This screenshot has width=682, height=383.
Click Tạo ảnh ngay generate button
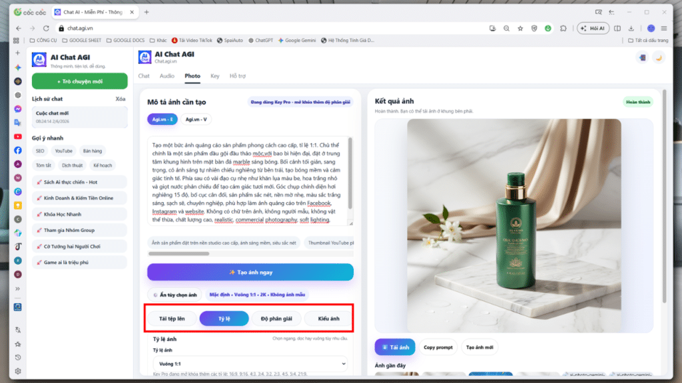[x=250, y=272]
